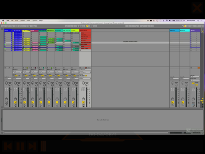This screenshot has height=154, width=205.
Task: Mute track 5 DrumSynth via activator
Action: 41,102
